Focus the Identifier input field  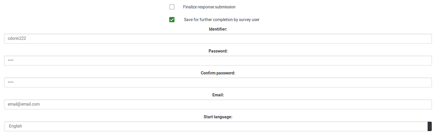point(218,39)
